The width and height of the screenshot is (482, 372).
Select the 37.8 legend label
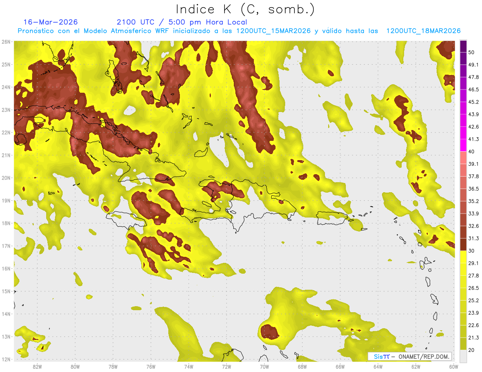pyautogui.click(x=474, y=177)
